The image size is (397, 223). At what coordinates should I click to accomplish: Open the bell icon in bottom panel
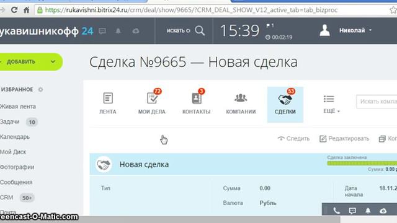368,211
